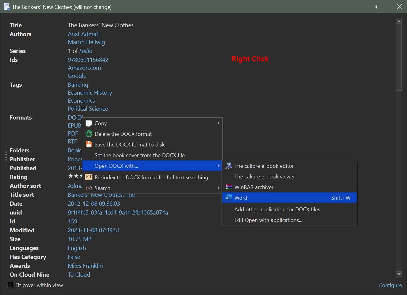Expand the Copy submenu arrow
The width and height of the screenshot is (407, 295).
click(x=218, y=123)
